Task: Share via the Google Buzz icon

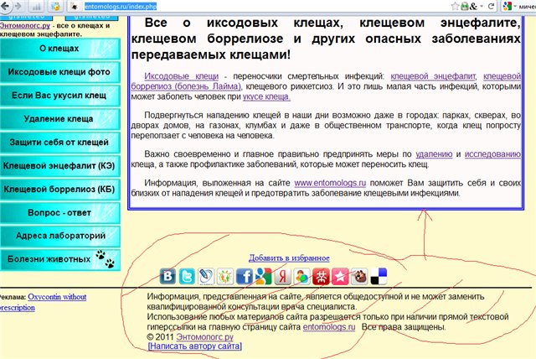Action: (x=264, y=276)
